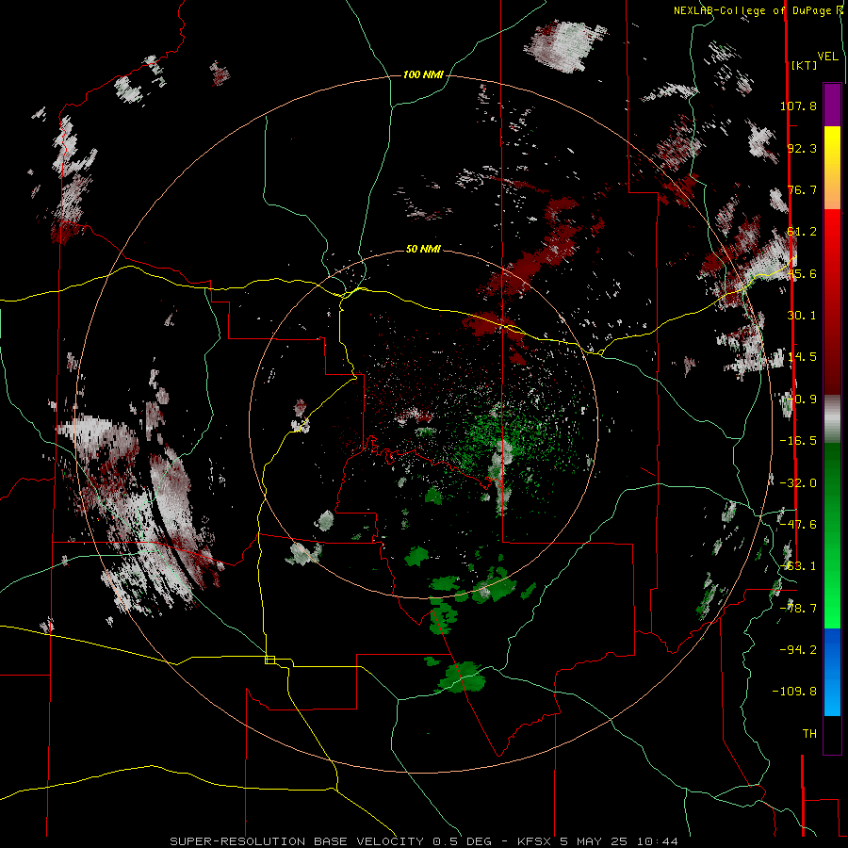Select the -16.5 velocity scale value

click(798, 441)
